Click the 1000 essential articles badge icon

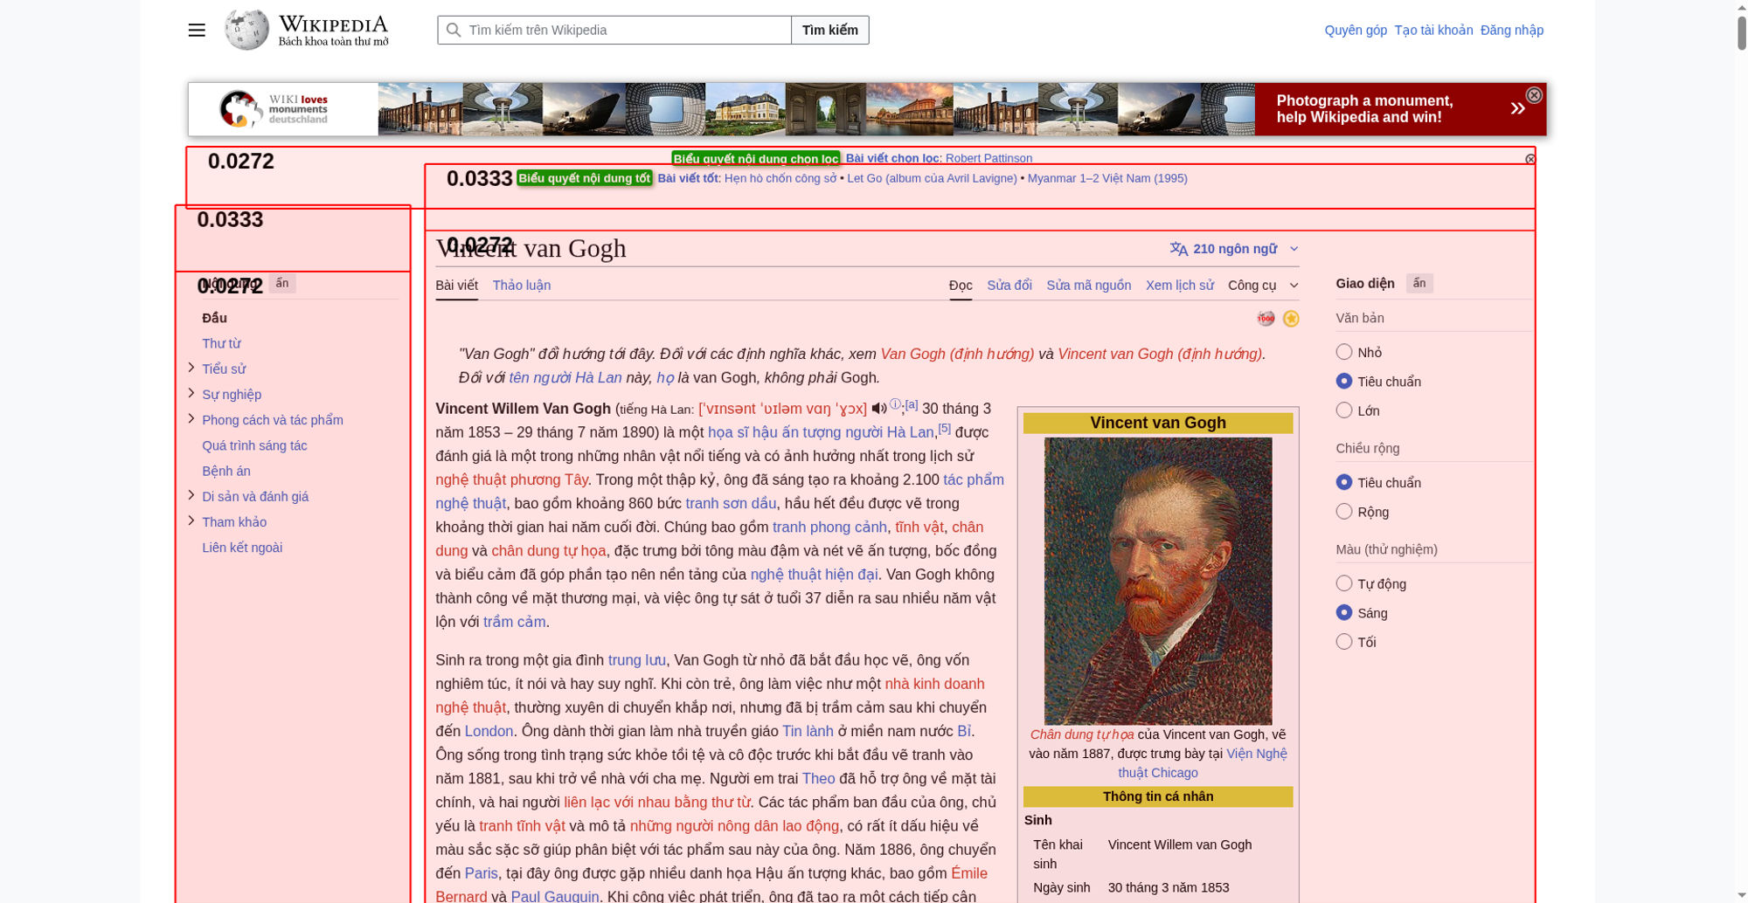click(1266, 319)
